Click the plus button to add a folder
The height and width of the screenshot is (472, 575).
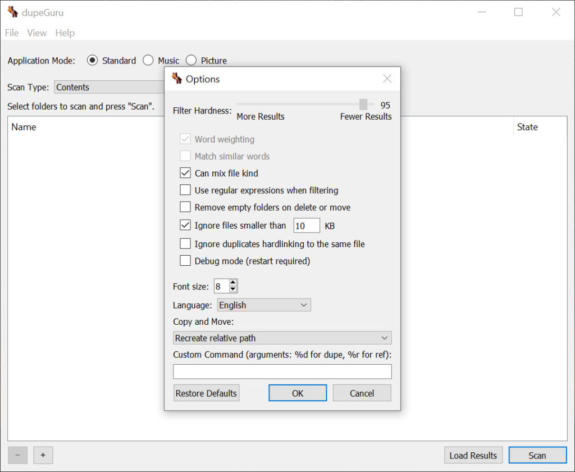coord(43,455)
